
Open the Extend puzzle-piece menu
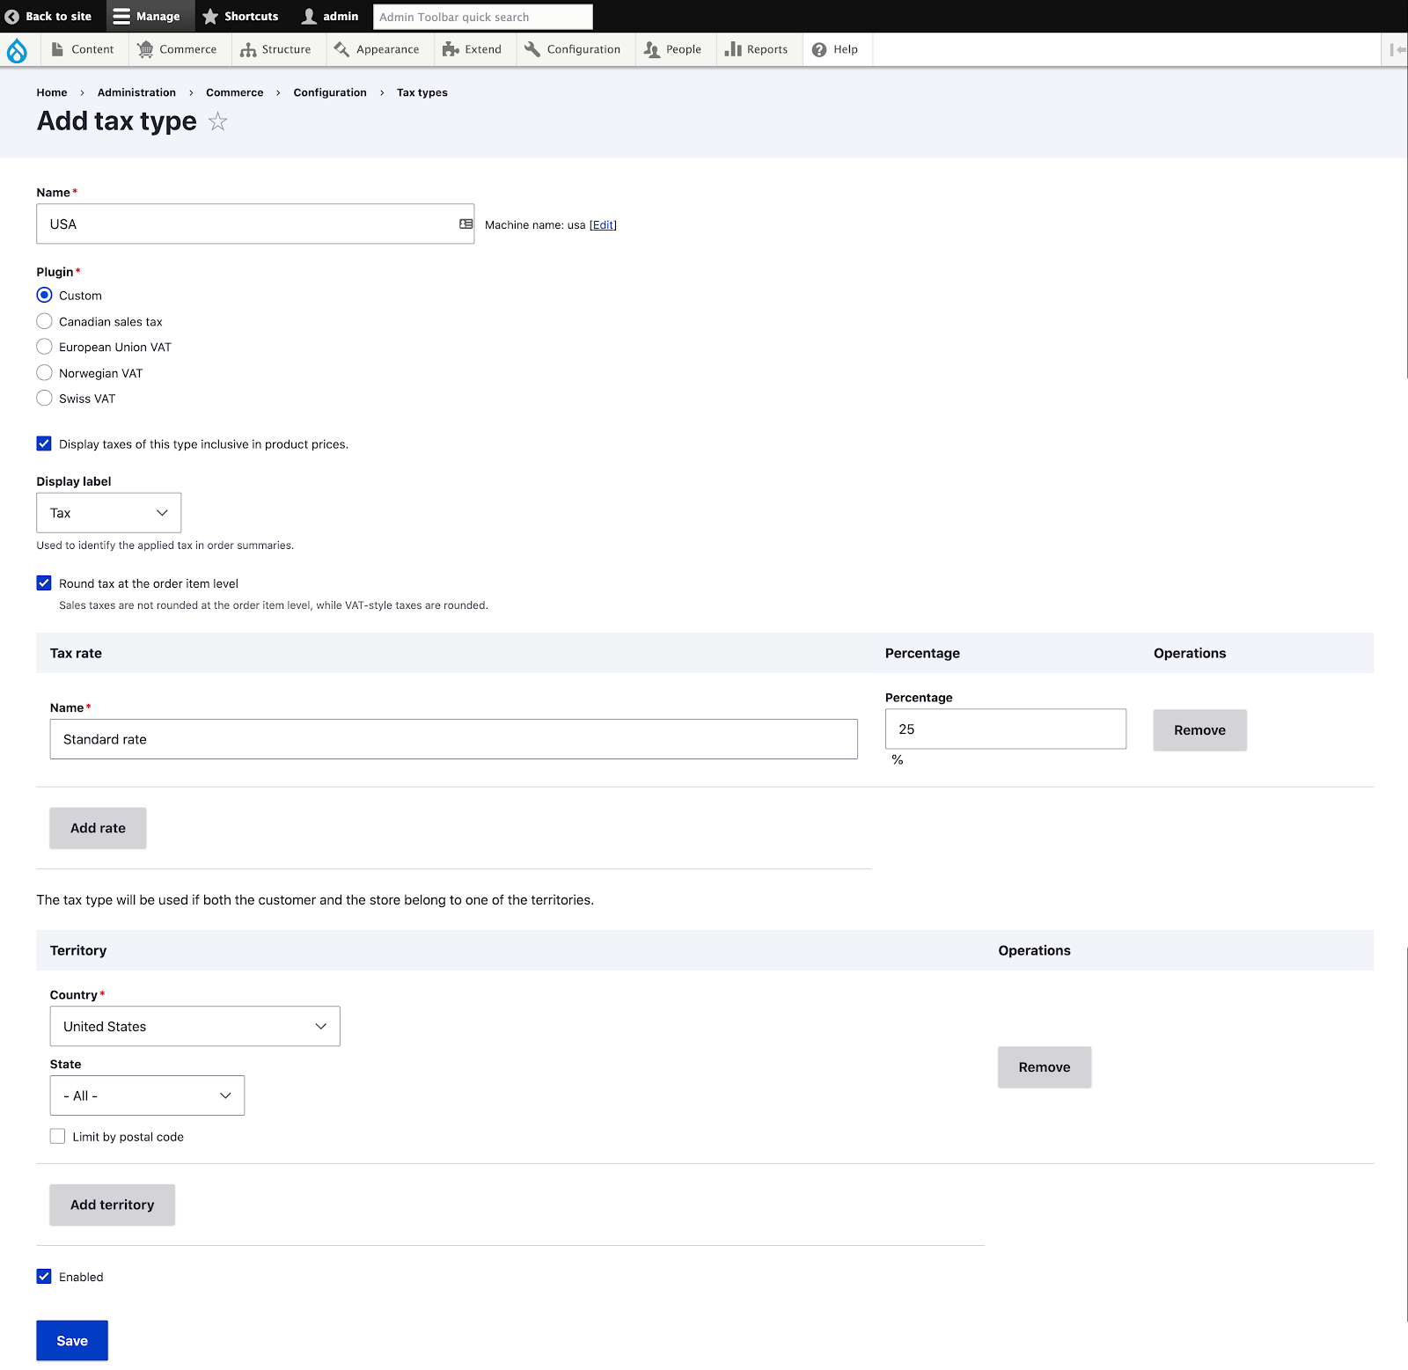click(x=472, y=49)
